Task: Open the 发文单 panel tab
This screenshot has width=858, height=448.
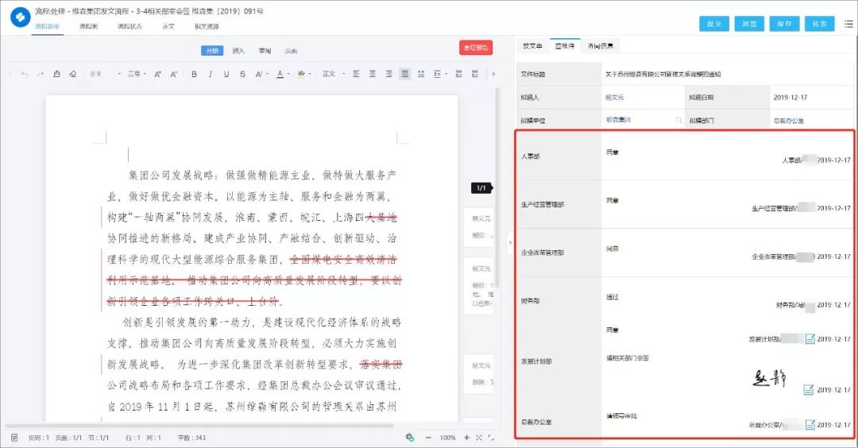Action: tap(531, 46)
